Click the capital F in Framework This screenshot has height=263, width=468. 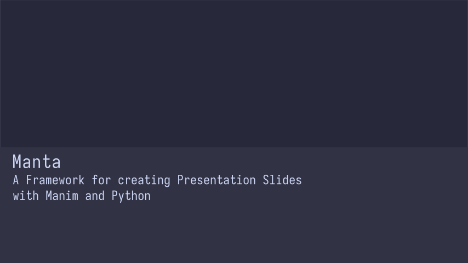(x=29, y=180)
